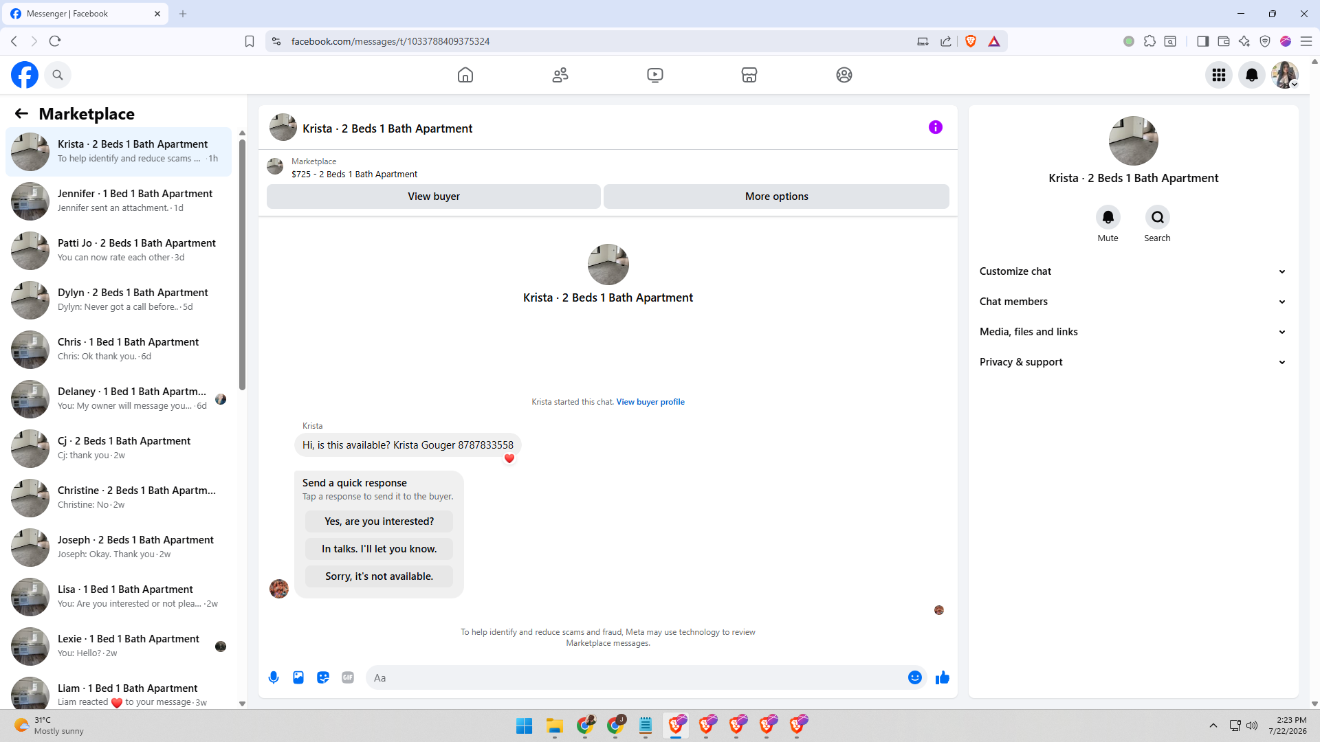The height and width of the screenshot is (742, 1320).
Task: Click the View buyer button
Action: click(x=434, y=196)
